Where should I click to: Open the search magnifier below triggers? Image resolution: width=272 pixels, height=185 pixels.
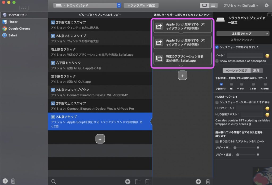point(54,181)
